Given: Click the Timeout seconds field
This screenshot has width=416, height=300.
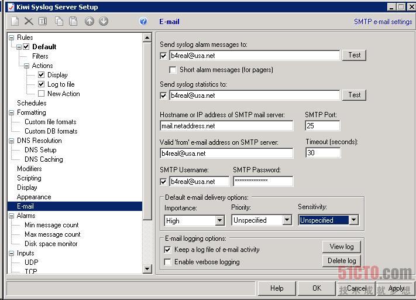Looking at the screenshot, I should point(323,153).
